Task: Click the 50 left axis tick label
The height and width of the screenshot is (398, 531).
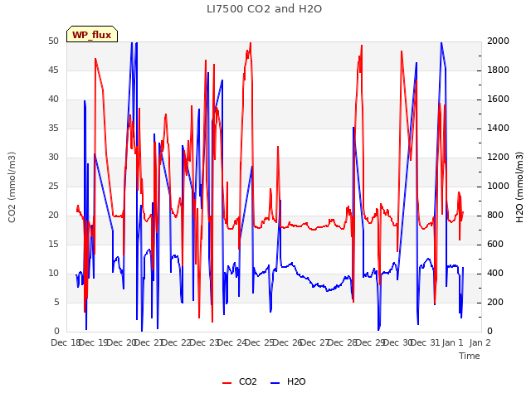Action: tap(53, 41)
